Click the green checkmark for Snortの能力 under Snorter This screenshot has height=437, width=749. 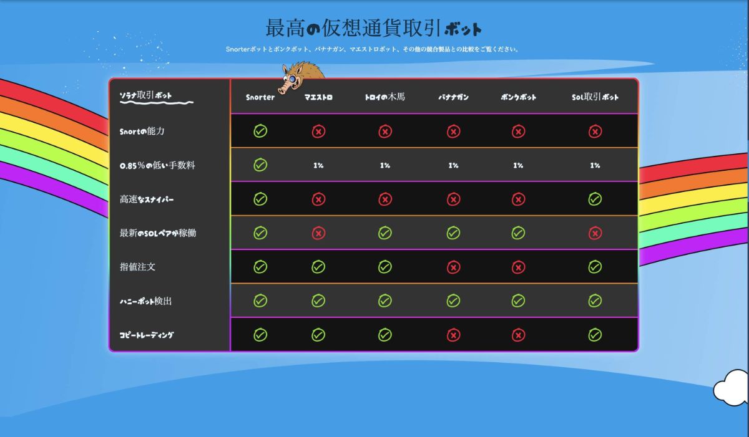click(260, 131)
